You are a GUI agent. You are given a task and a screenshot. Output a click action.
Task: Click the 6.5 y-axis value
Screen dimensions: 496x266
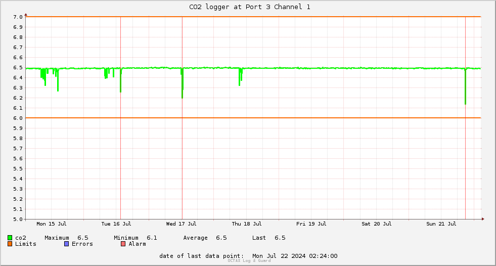(18, 67)
